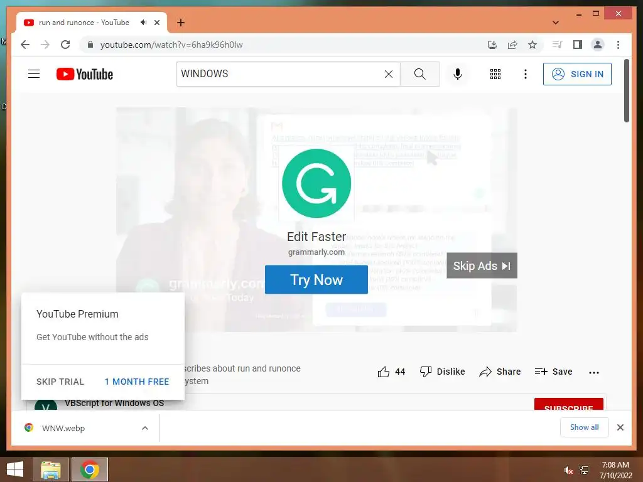Image resolution: width=643 pixels, height=482 pixels.
Task: Reload the YouTube page
Action: coord(65,45)
